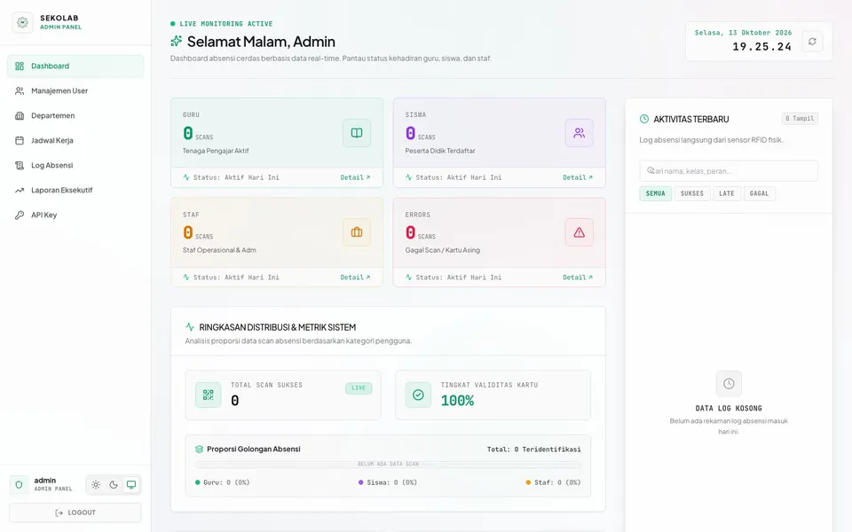Click the clock icon beside Aktivitas Terbaru
Viewport: 852px width, 532px height.
click(x=644, y=119)
